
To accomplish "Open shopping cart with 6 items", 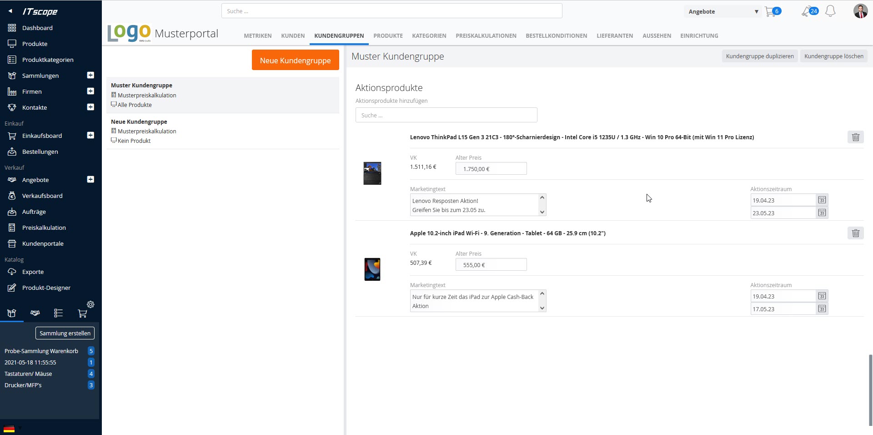I will 773,11.
